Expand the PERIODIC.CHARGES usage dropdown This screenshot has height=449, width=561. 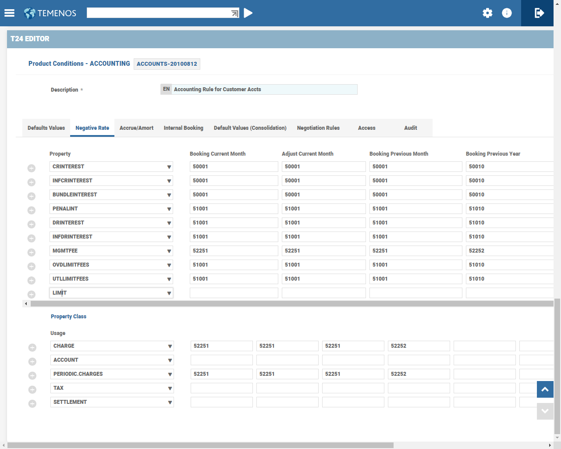point(170,374)
